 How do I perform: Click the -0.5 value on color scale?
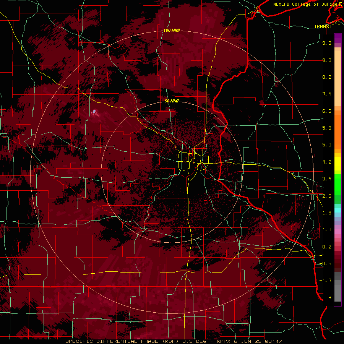(x=325, y=264)
